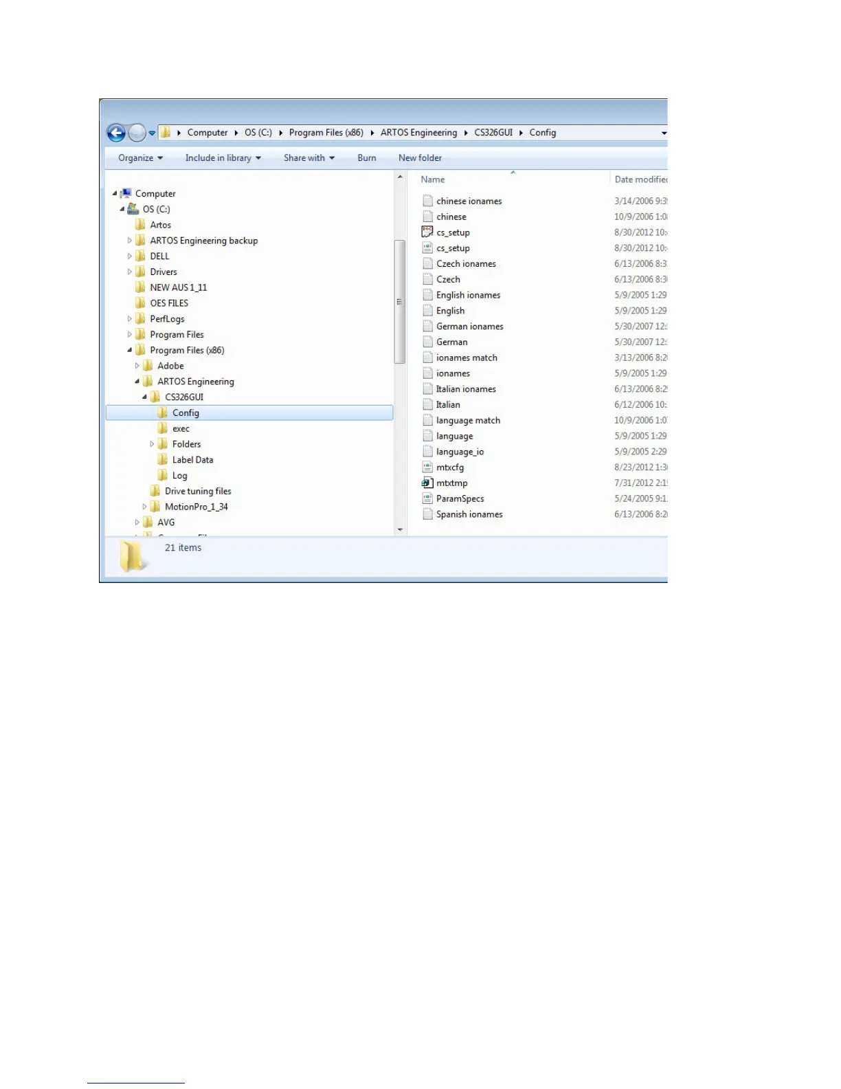
Task: Click the folder icon in the address bar
Action: pos(166,132)
